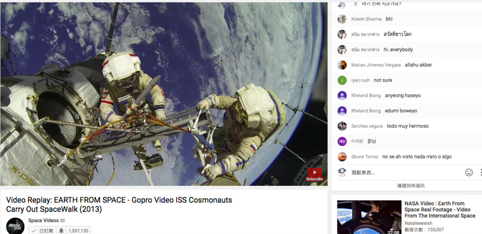Open the NASA video thumbnail with 32:08 duration
482x234 pixels.
369,217
